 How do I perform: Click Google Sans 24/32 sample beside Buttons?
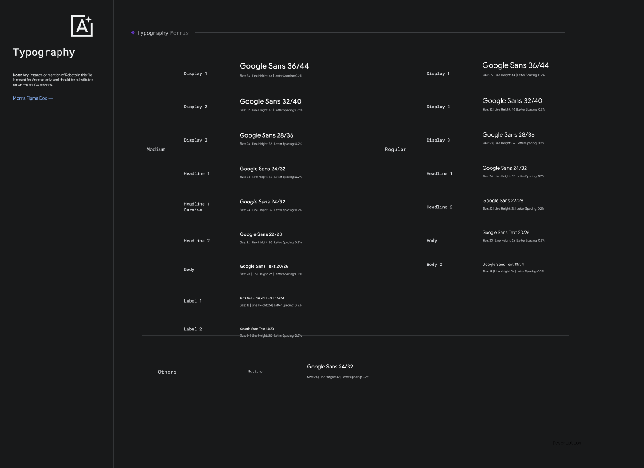pyautogui.click(x=330, y=367)
